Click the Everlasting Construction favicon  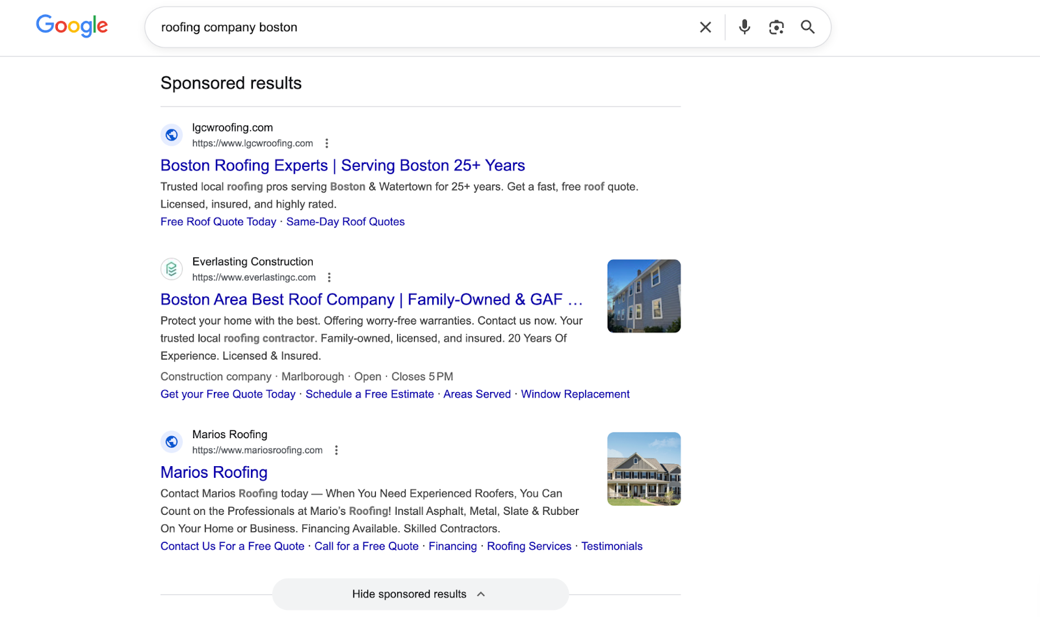171,269
